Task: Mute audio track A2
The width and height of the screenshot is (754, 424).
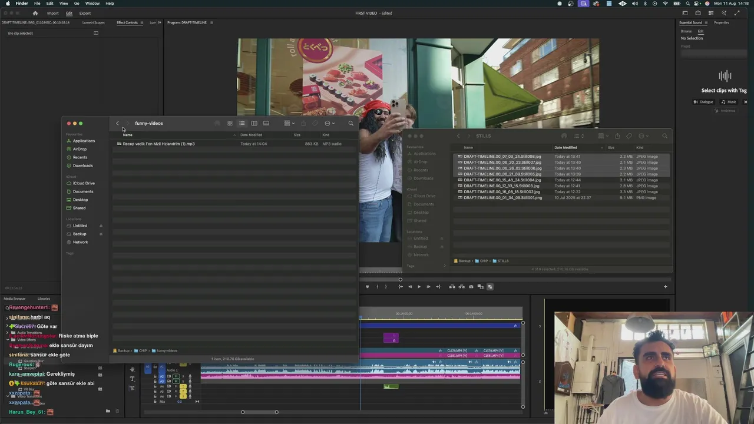Action: (176, 376)
